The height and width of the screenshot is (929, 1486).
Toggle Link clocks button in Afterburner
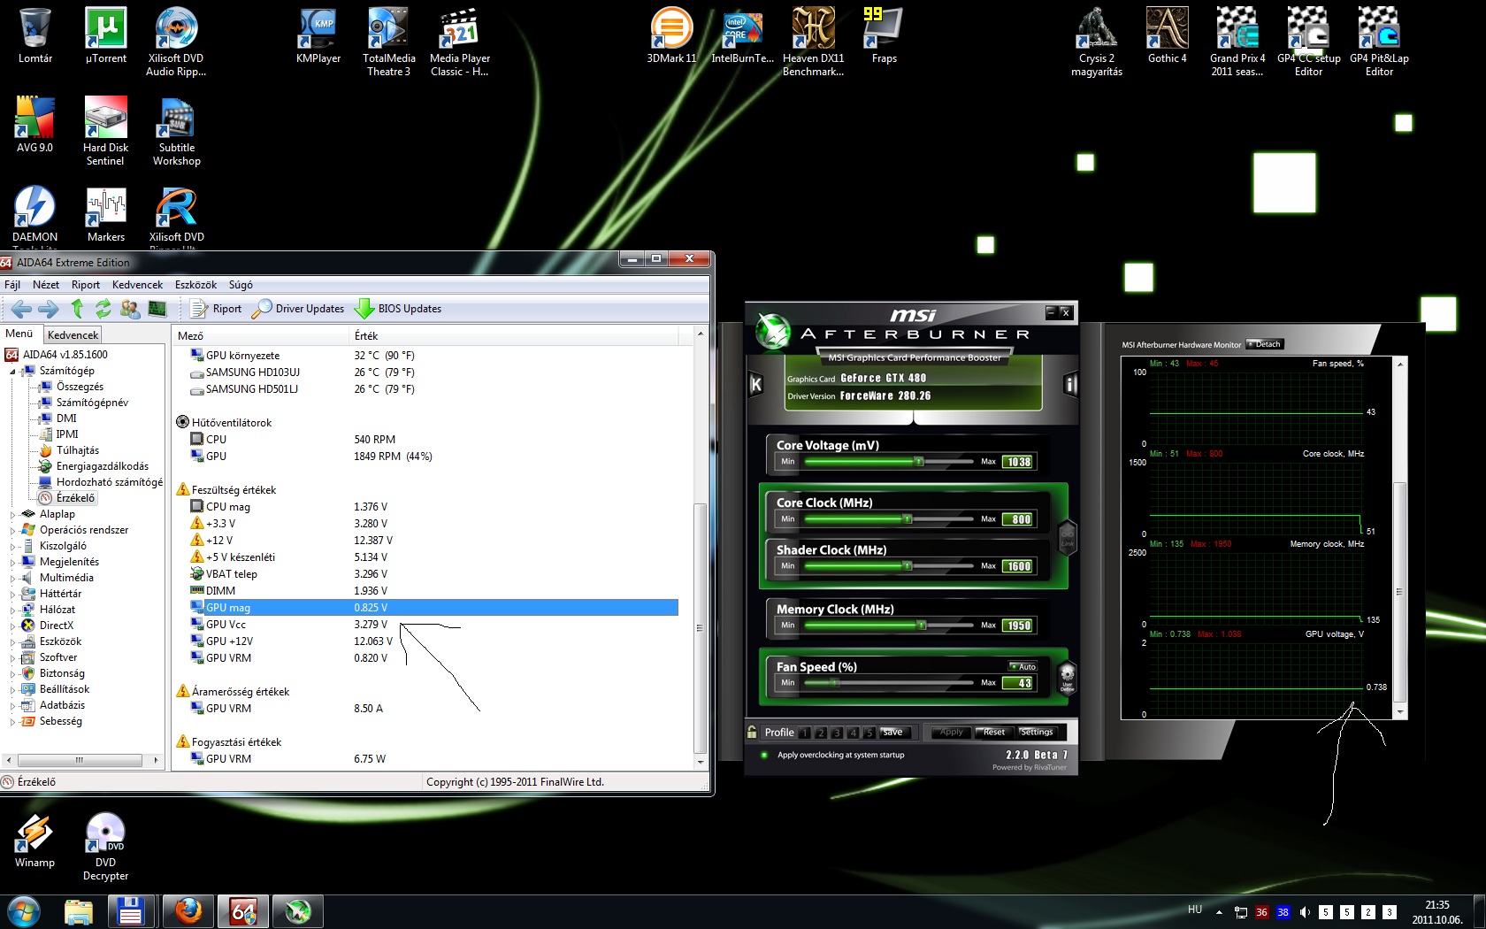point(1067,537)
